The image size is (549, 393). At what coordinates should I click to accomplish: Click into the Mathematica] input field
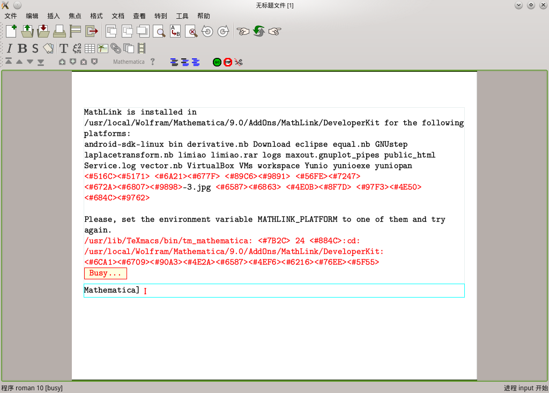(x=274, y=291)
